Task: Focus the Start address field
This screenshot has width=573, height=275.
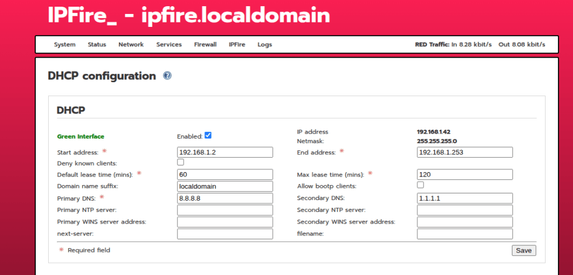Action: (x=225, y=152)
